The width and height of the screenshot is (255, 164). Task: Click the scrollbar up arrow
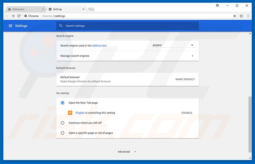[x=250, y=34]
